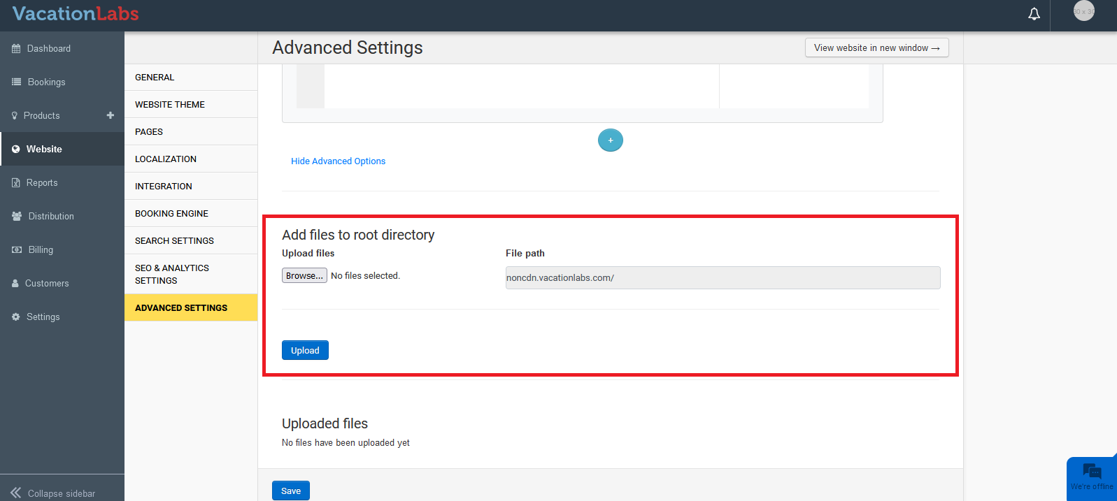Click the blue Upload button
1117x501 pixels.
305,350
